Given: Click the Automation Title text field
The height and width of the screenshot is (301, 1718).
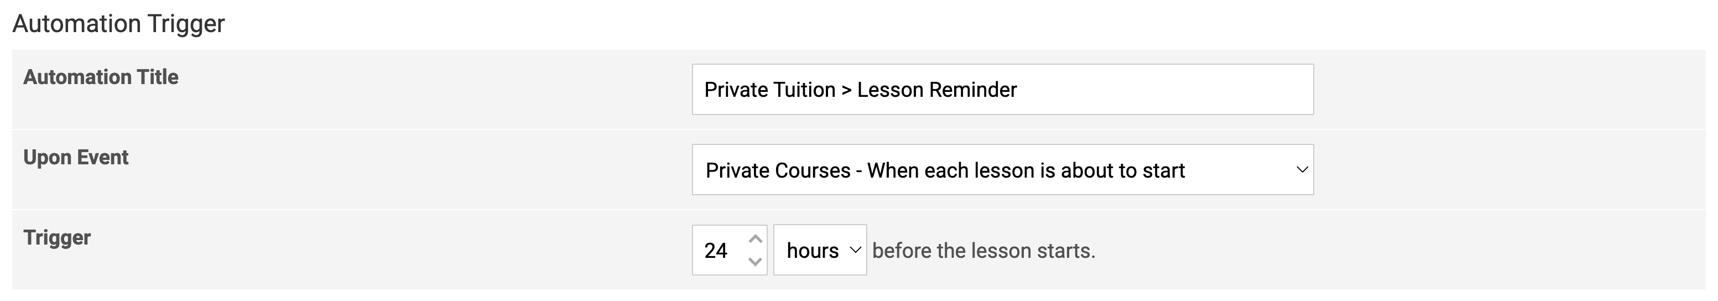Looking at the screenshot, I should click(1002, 90).
